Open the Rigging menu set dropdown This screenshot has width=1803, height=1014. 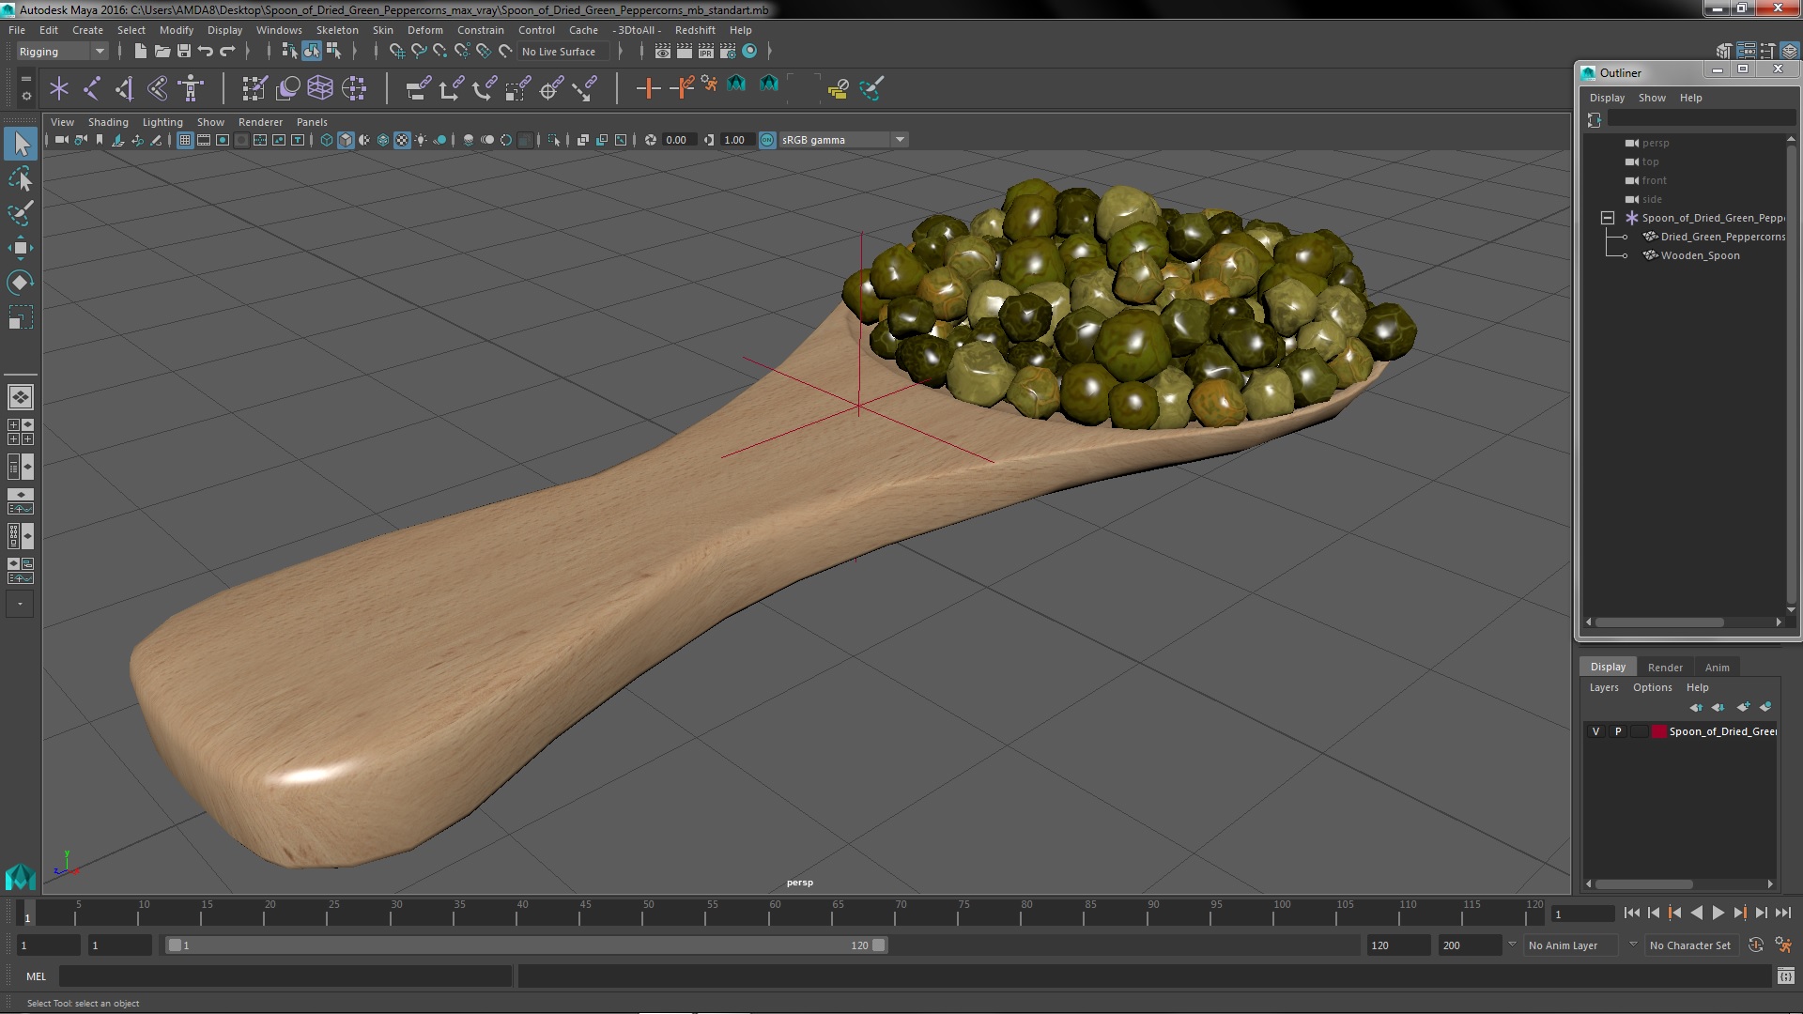pos(62,52)
